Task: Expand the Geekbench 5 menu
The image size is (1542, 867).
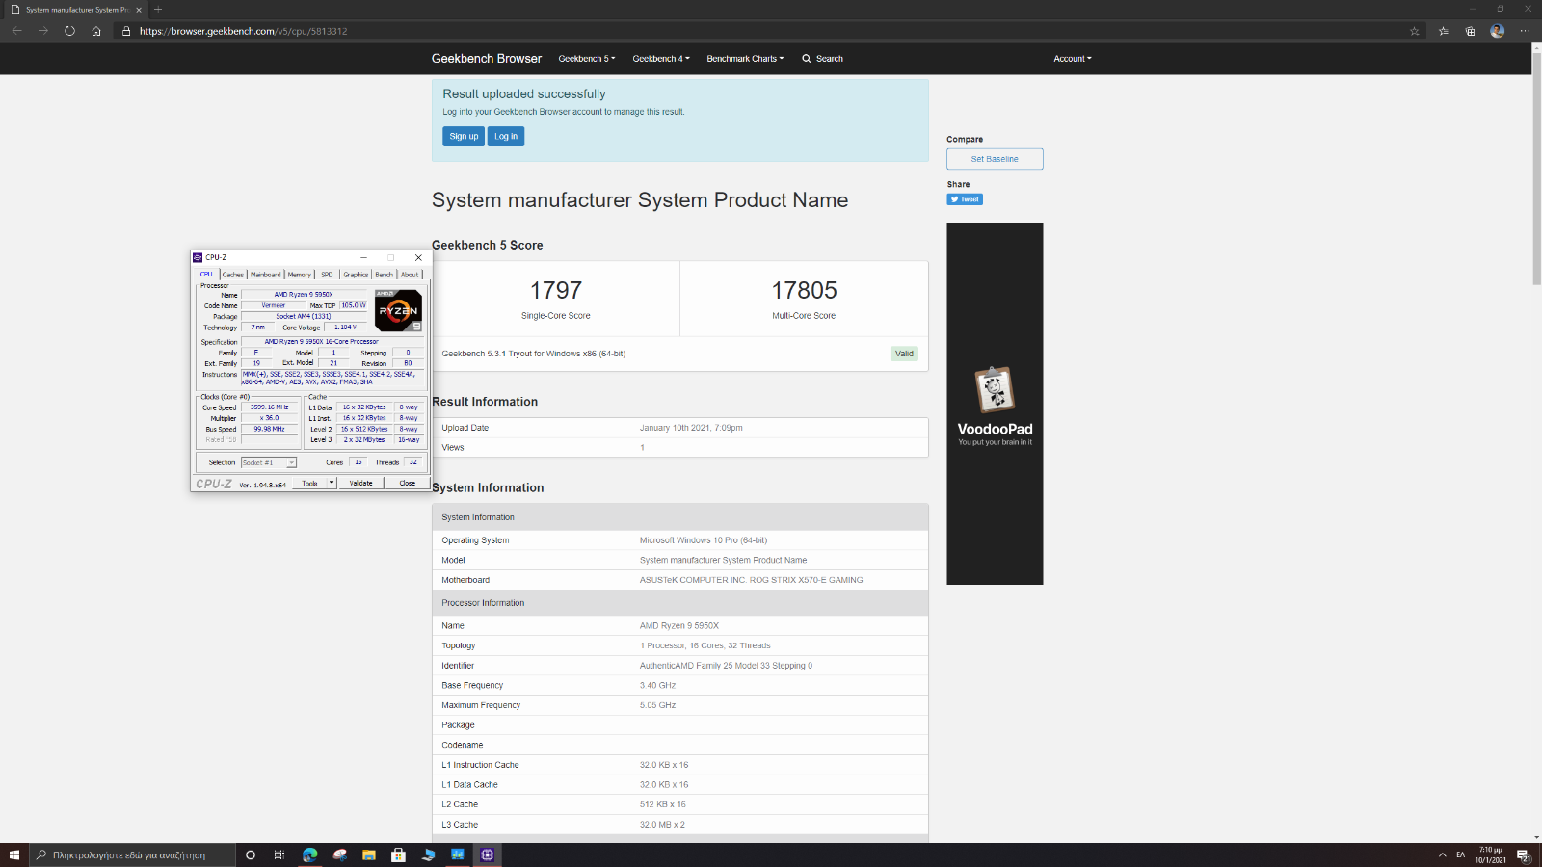Action: tap(586, 59)
